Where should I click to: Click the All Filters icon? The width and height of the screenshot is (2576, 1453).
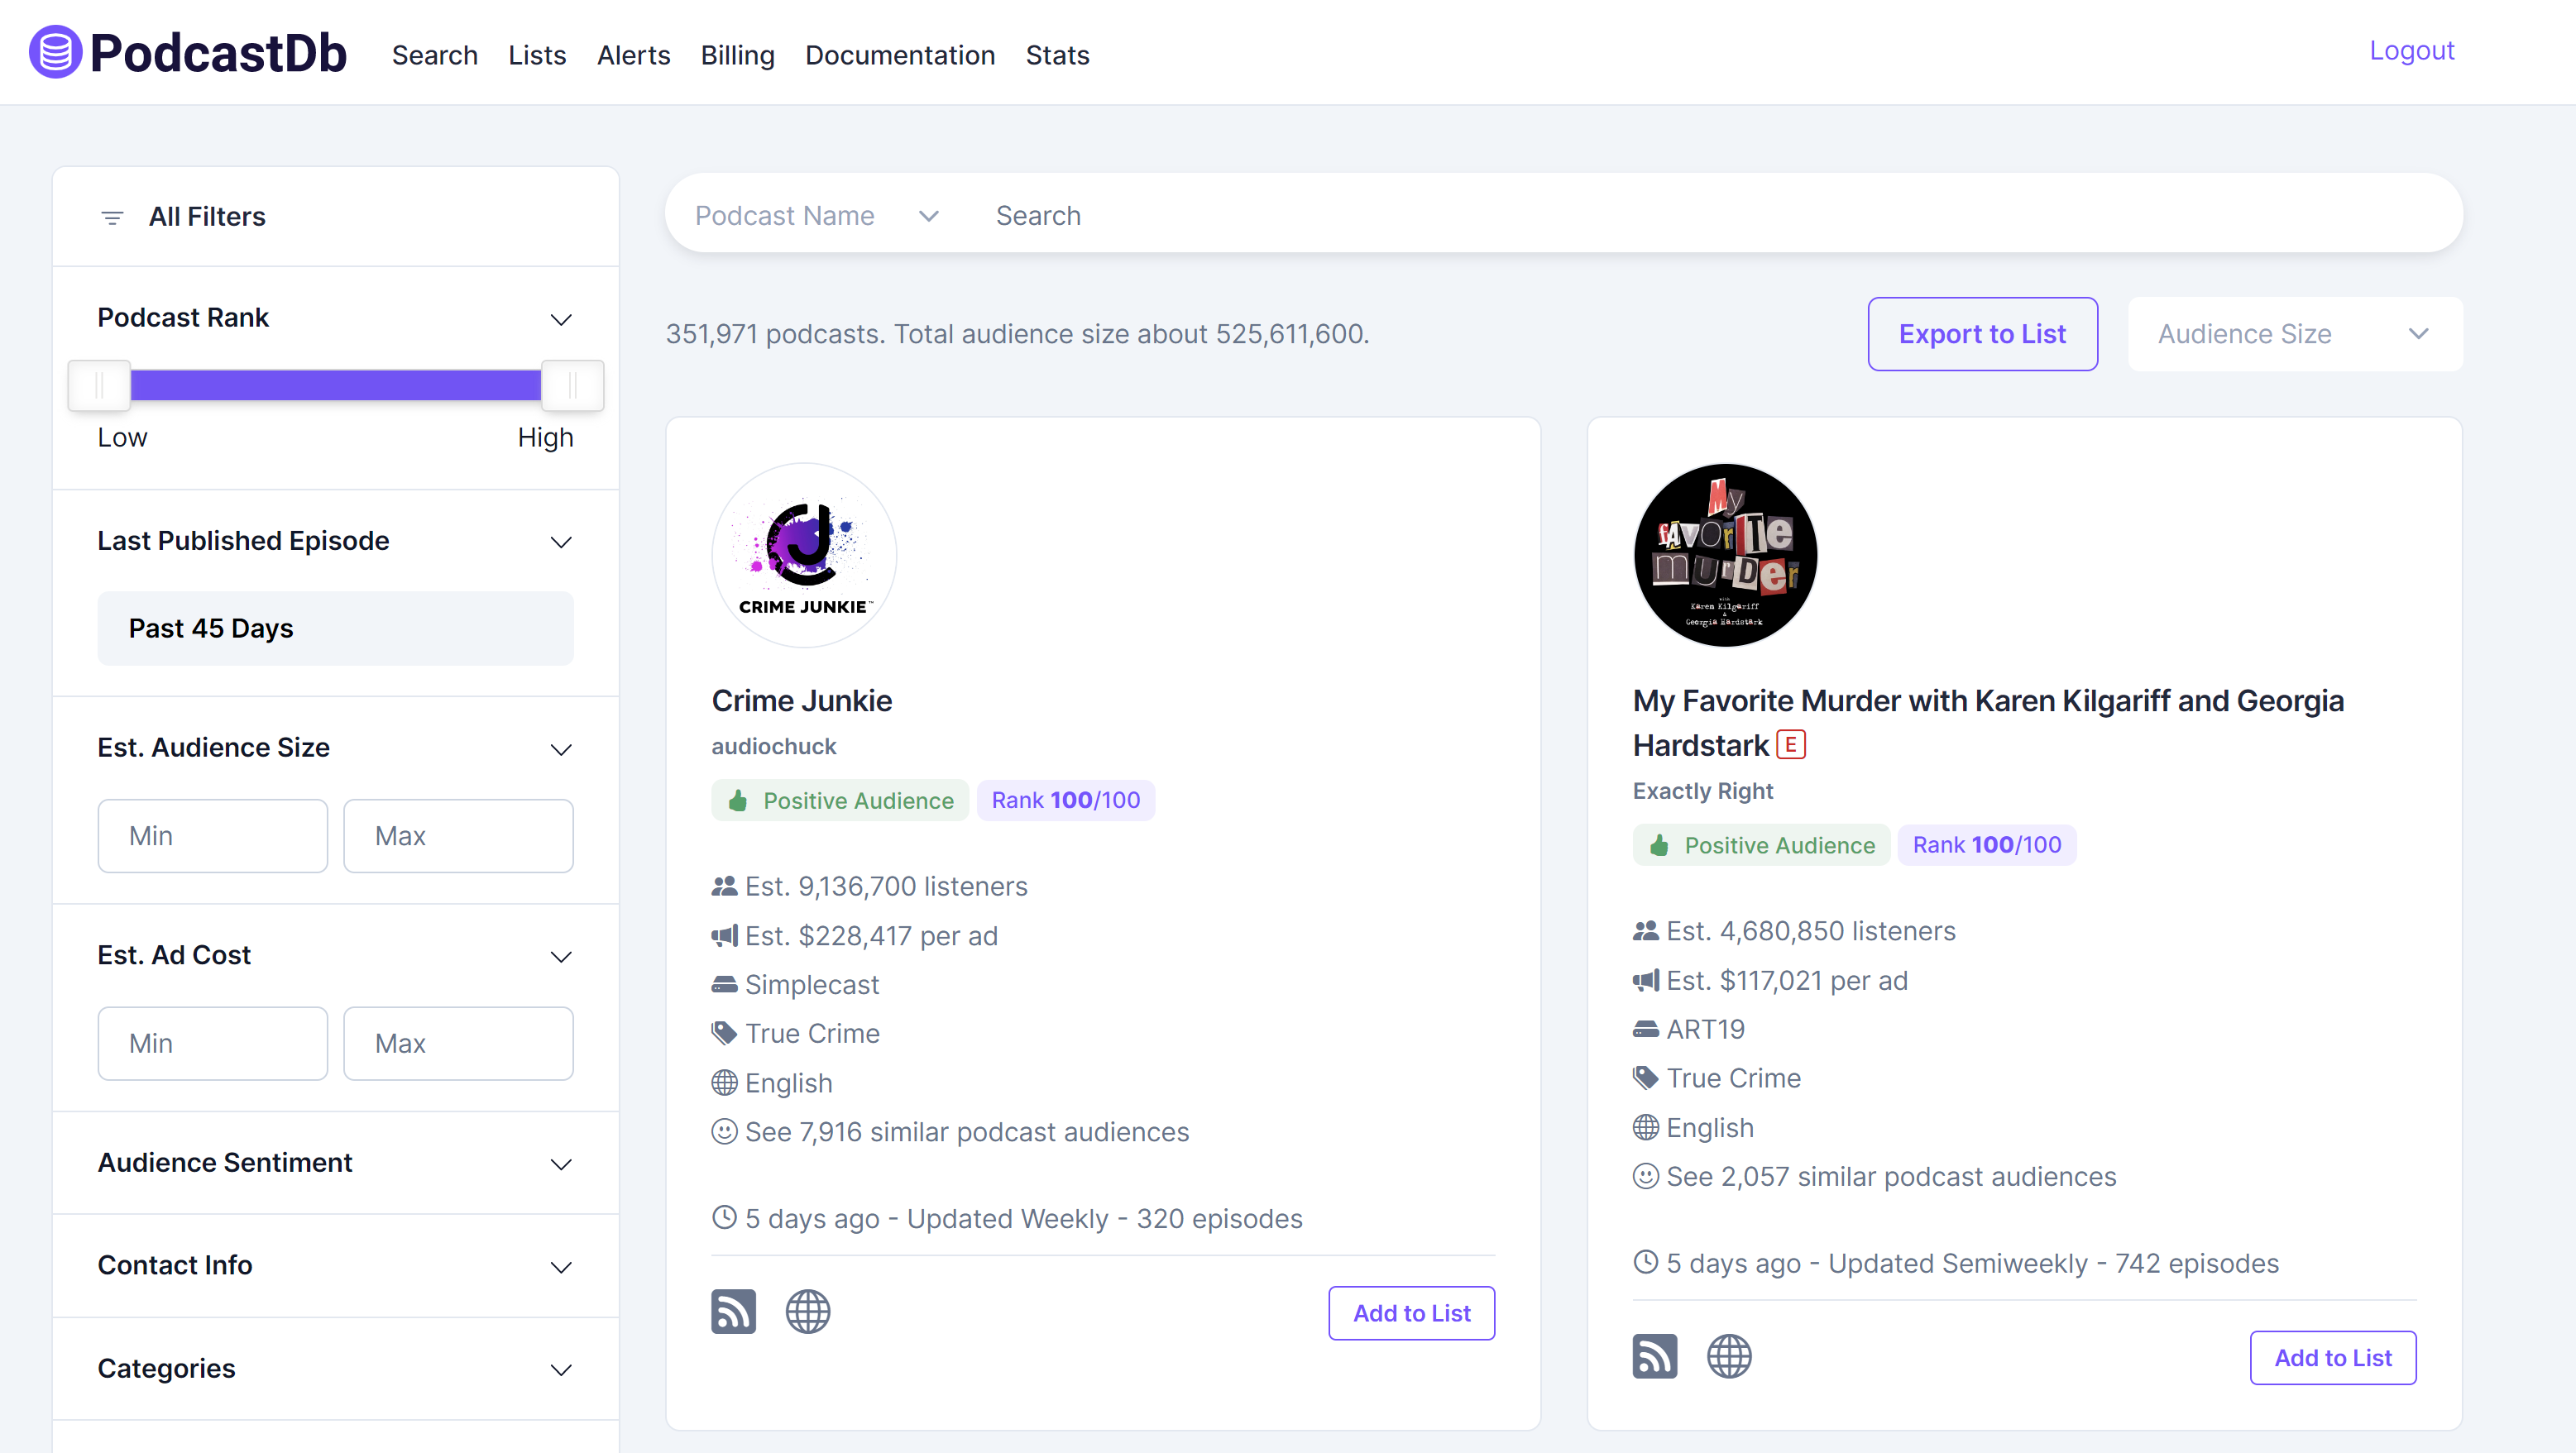[112, 217]
